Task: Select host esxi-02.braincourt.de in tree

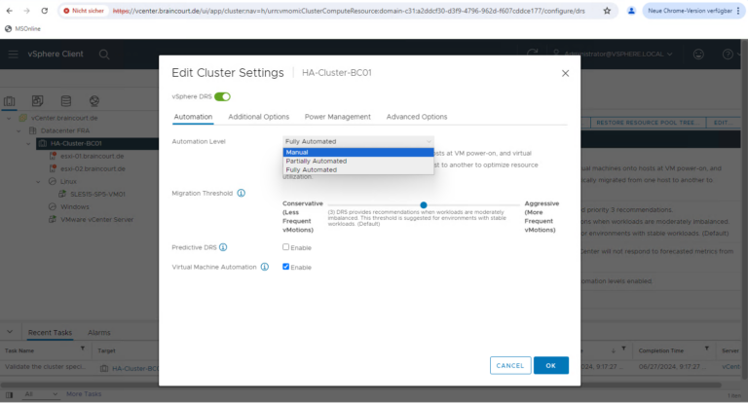Action: (x=93, y=168)
